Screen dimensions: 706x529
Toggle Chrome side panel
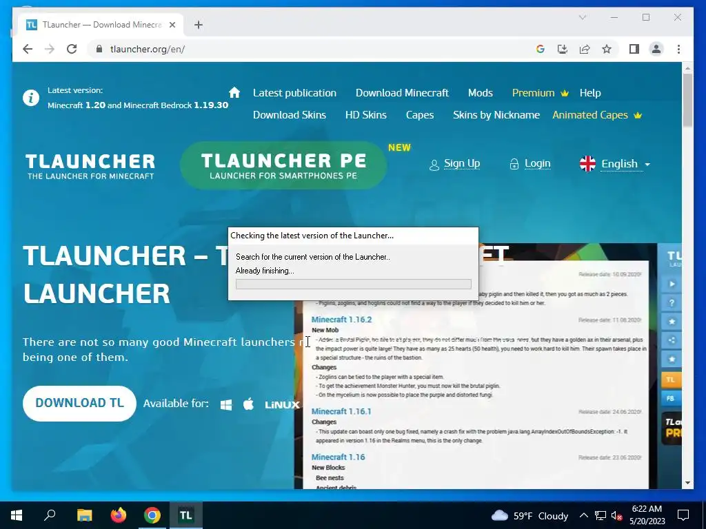(634, 49)
